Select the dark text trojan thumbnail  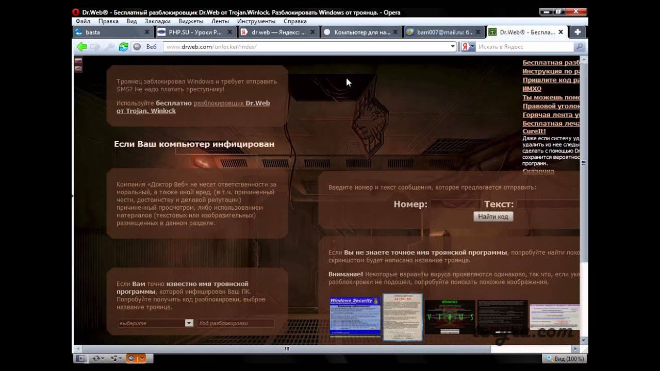(502, 317)
